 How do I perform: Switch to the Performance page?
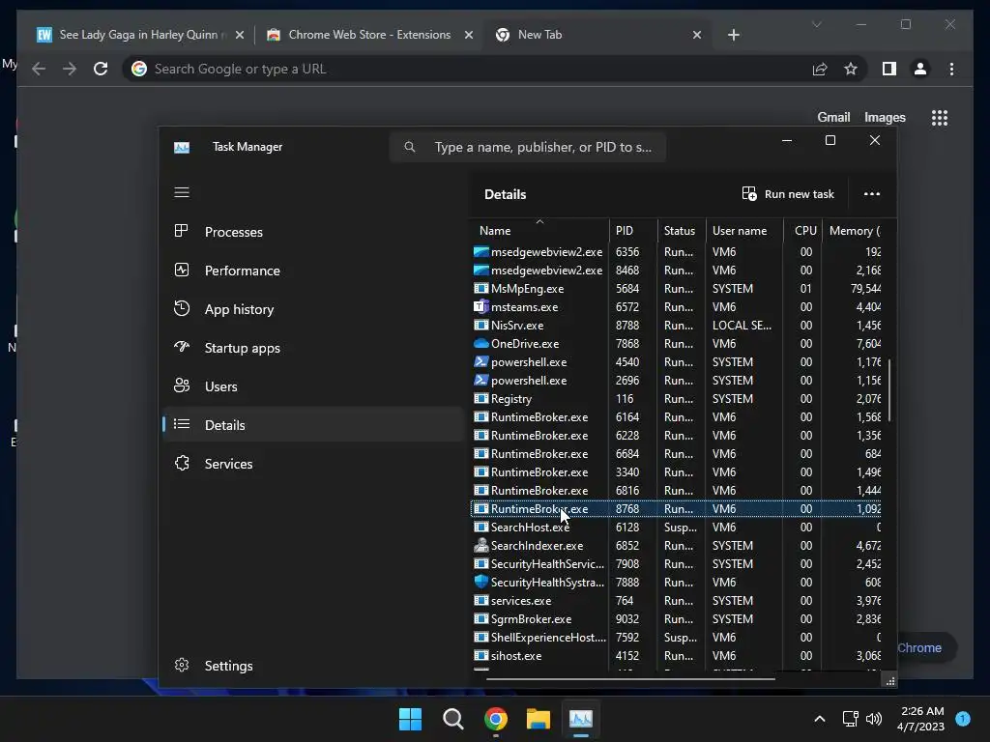click(x=312, y=271)
